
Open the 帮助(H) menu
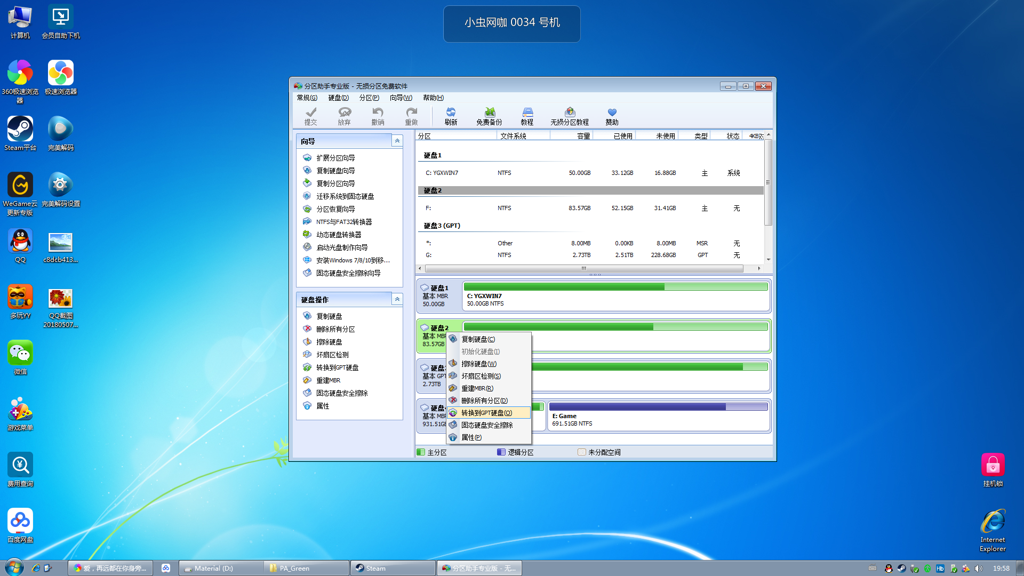pyautogui.click(x=433, y=98)
